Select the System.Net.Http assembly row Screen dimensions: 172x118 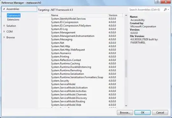81,46
